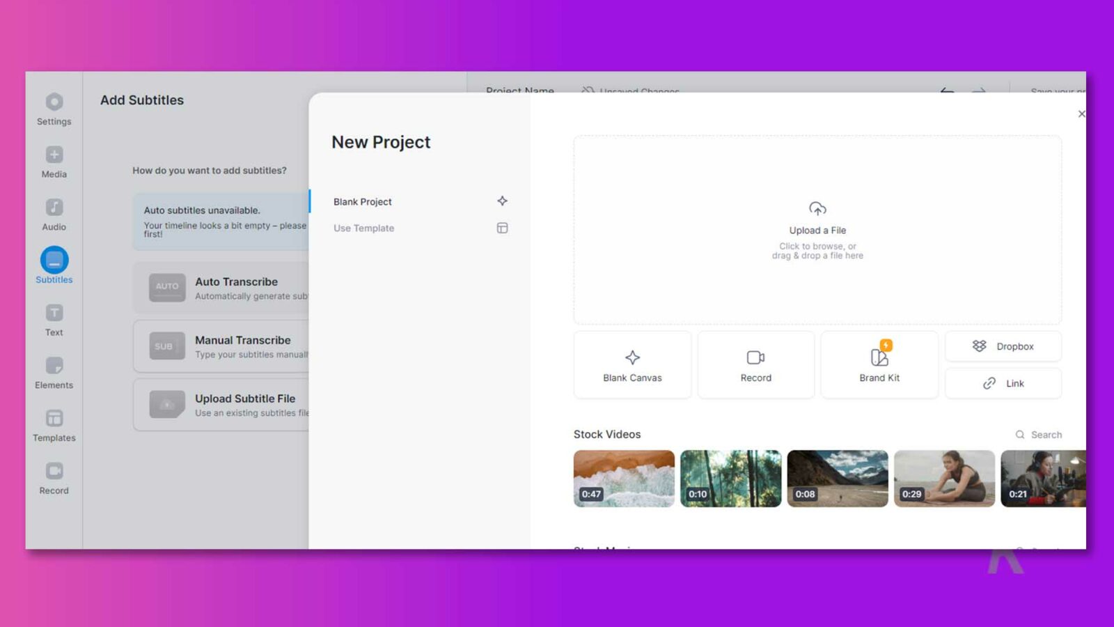Import from Dropbox

[x=1003, y=346]
